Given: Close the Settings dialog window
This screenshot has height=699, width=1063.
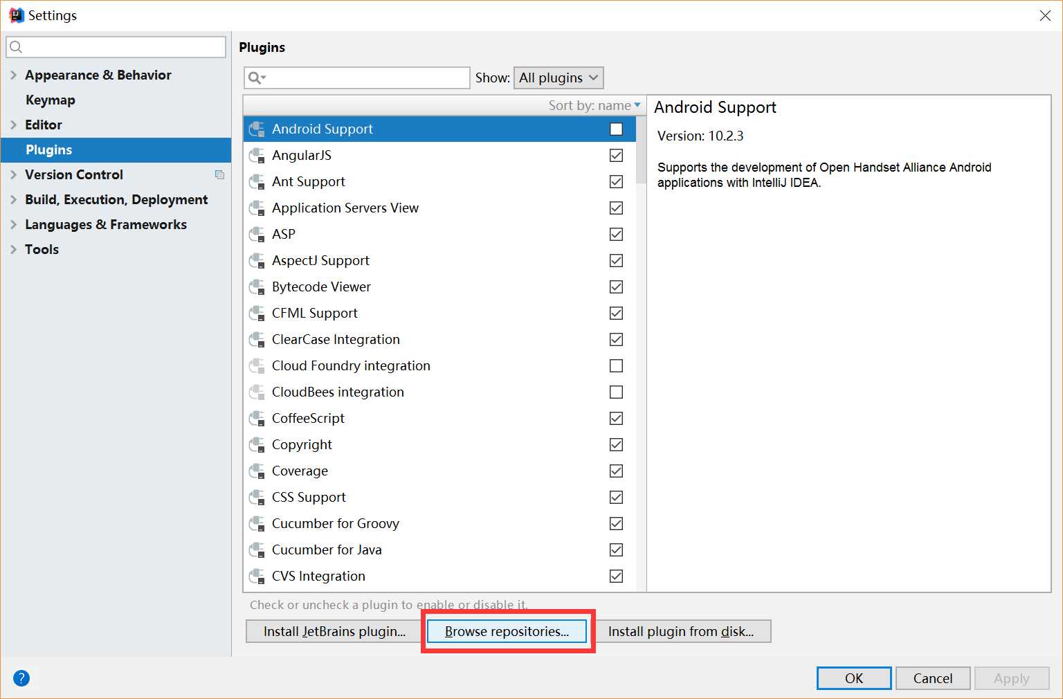Looking at the screenshot, I should coord(1045,15).
